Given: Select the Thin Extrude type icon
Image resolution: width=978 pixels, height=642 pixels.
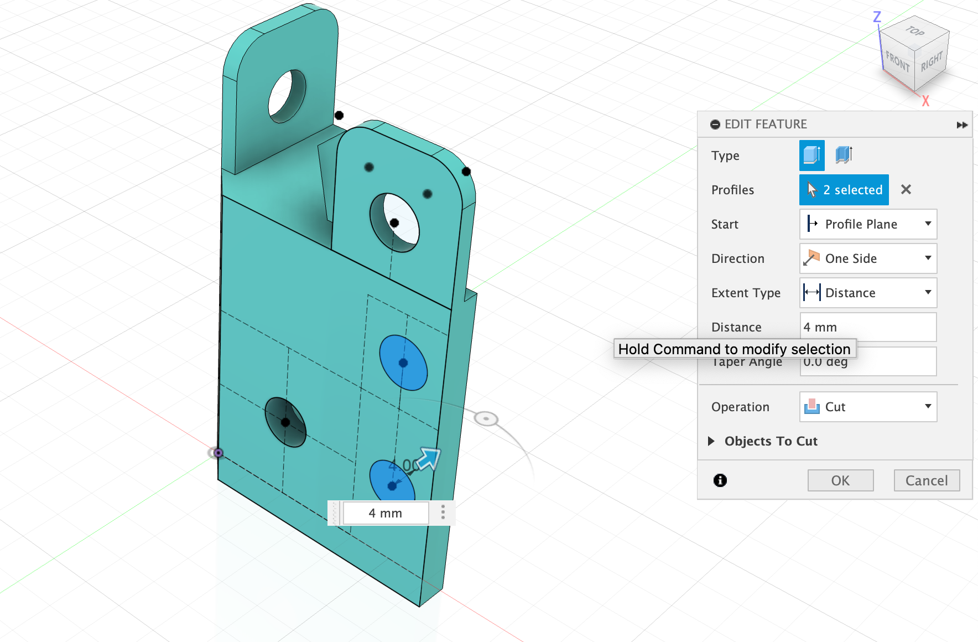Looking at the screenshot, I should (x=844, y=155).
